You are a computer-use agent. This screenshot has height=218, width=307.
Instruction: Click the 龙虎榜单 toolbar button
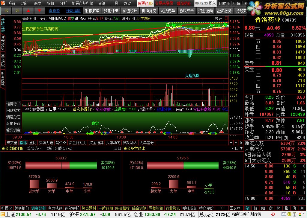coord(168,11)
